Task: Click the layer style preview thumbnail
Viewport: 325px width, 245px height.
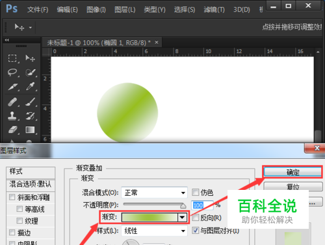Action: [292, 239]
